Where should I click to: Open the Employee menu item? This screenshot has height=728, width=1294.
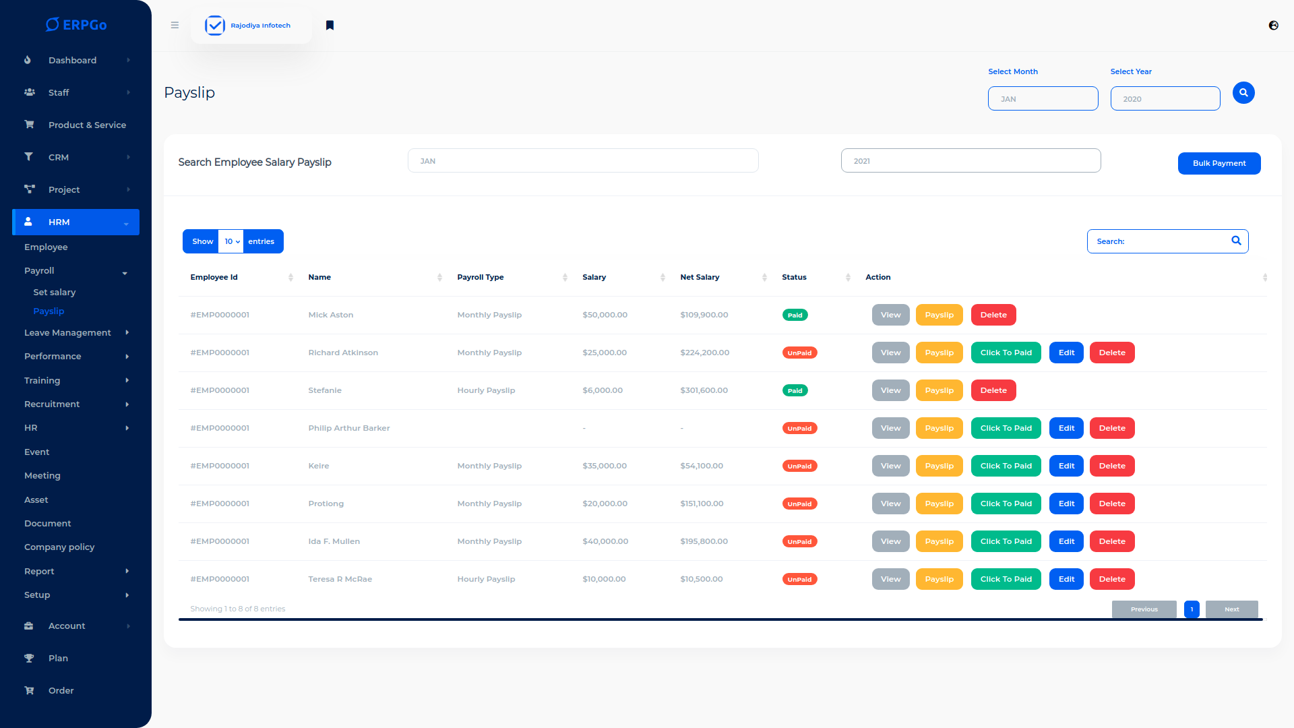click(x=46, y=247)
